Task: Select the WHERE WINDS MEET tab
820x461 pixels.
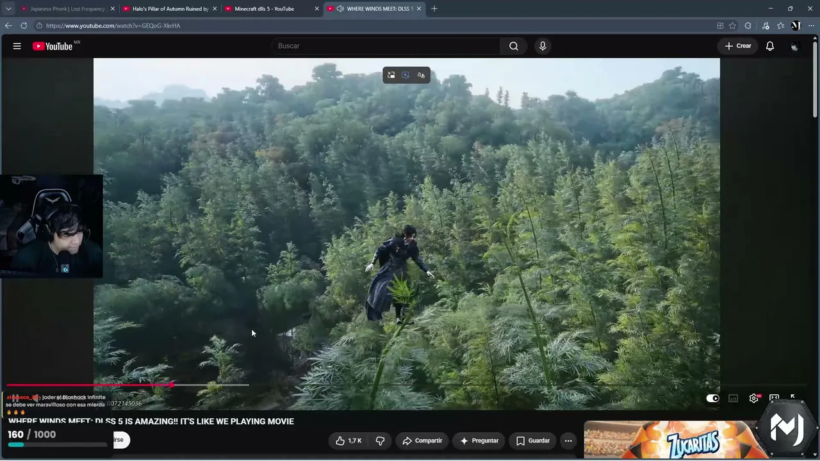Action: (x=374, y=9)
